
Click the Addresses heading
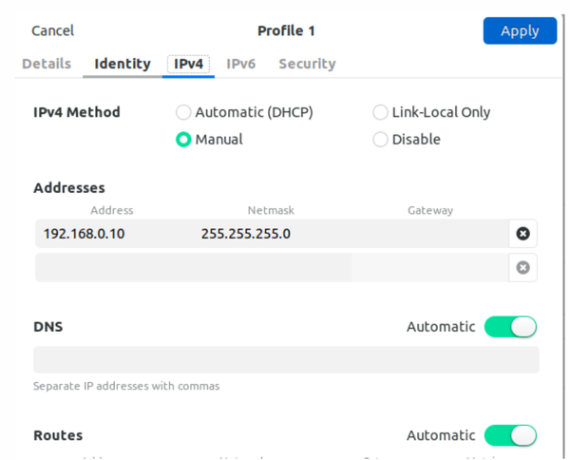click(x=69, y=188)
